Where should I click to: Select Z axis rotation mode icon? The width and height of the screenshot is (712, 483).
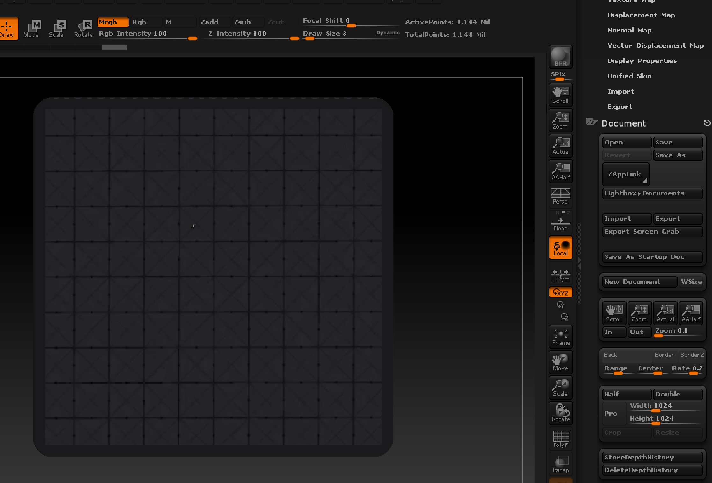pos(564,317)
